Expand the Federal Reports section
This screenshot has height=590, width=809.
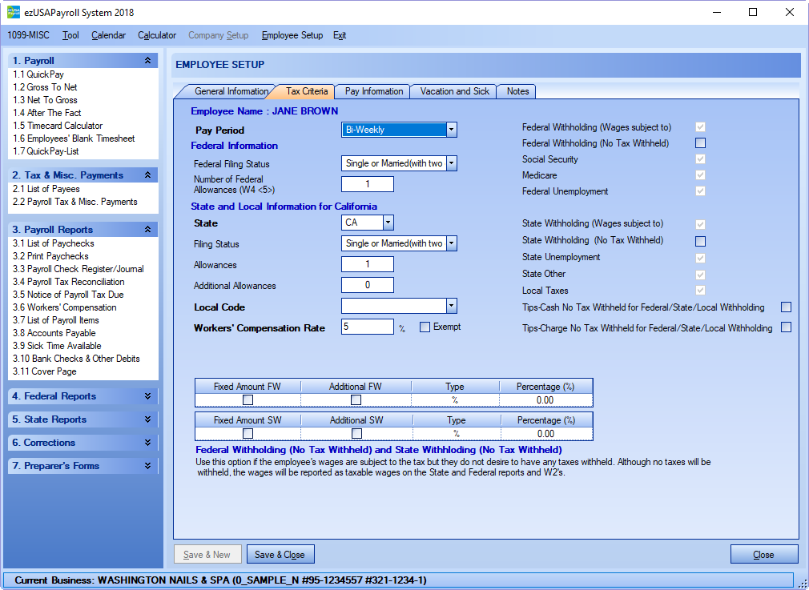click(x=147, y=396)
